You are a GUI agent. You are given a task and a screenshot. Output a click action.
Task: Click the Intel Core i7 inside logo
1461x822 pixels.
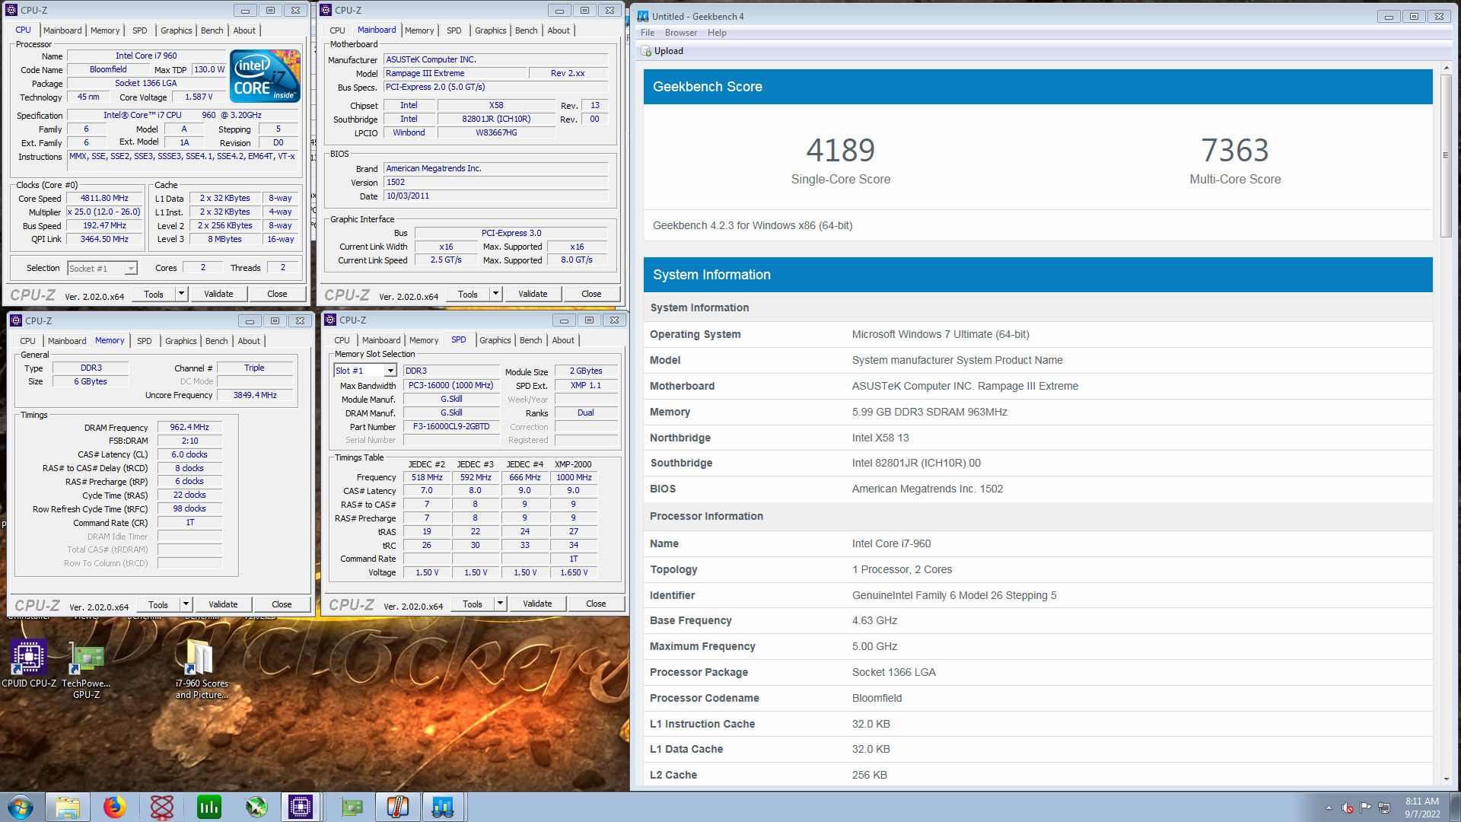(x=265, y=76)
